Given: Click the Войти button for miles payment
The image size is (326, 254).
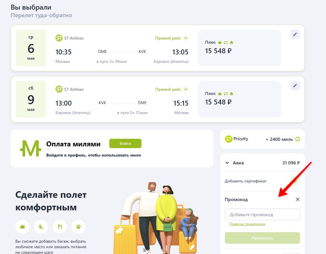Looking at the screenshot, I should (x=125, y=143).
